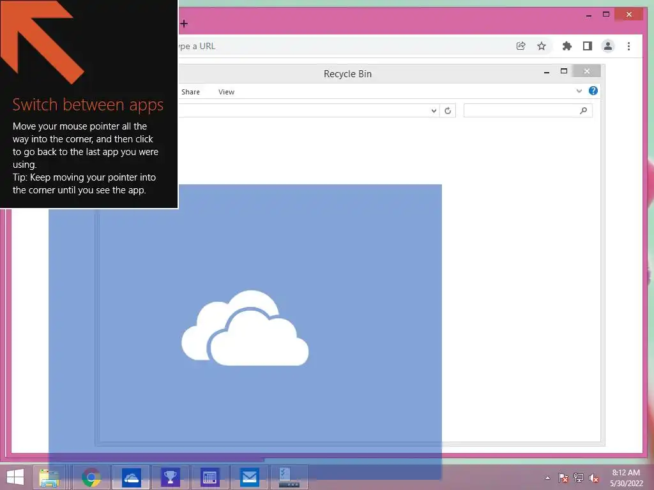This screenshot has width=654, height=490.
Task: Click the Chrome share page icon
Action: coord(521,46)
